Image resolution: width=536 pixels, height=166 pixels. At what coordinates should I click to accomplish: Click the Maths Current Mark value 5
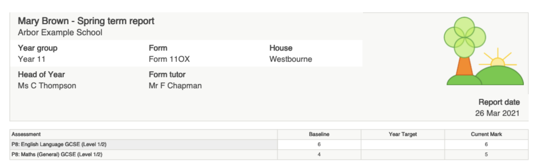(486, 154)
